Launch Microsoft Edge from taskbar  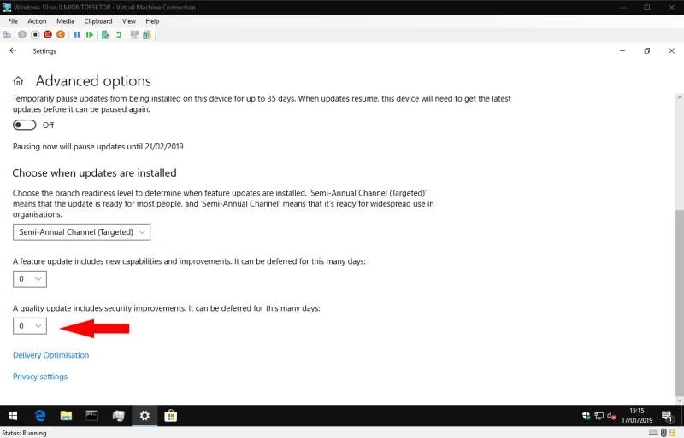click(40, 416)
